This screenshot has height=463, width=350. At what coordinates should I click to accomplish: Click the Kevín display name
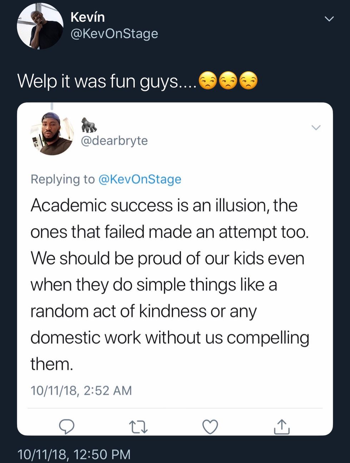coord(87,17)
